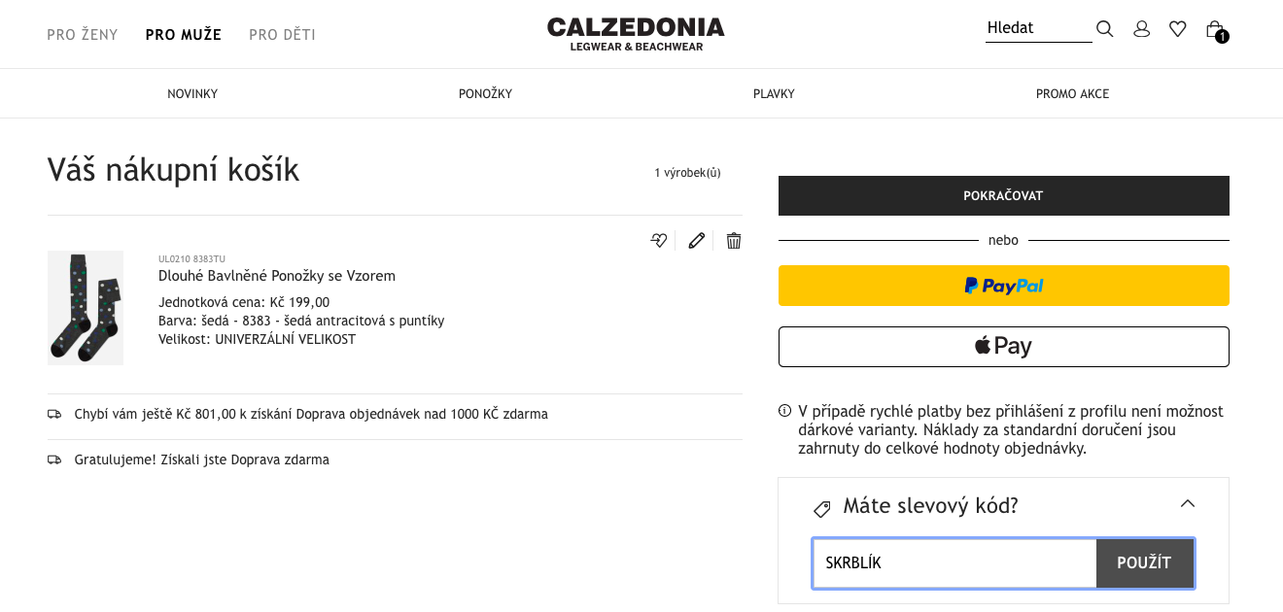Viewport: 1283px width, 612px height.
Task: Move socks to wishlist via heart-arrow icon
Action: coord(660,240)
